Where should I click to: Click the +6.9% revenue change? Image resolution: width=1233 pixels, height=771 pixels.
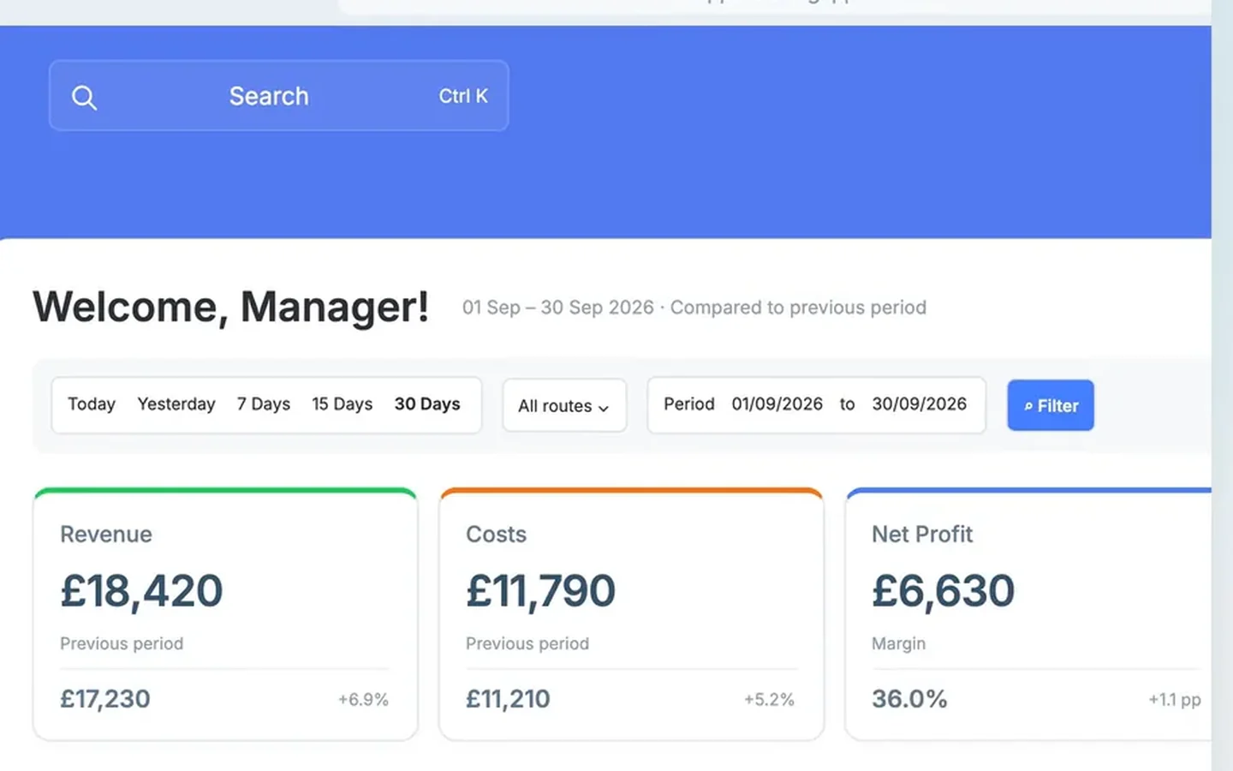[x=363, y=700]
